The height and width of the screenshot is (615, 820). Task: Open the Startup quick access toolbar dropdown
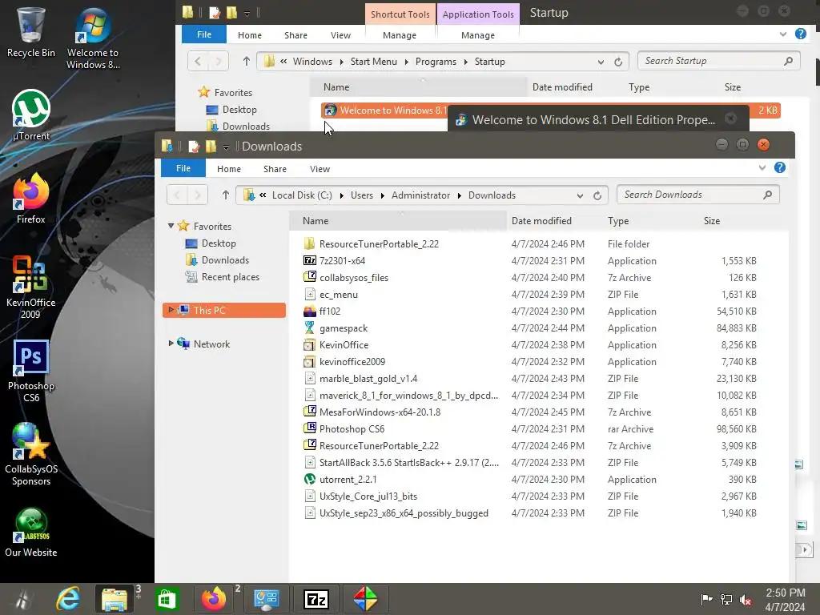pyautogui.click(x=247, y=14)
